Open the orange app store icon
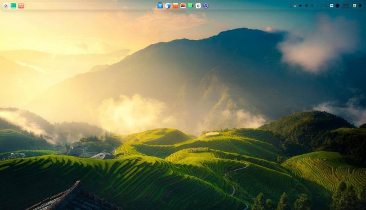Image resolution: width=366 pixels, height=210 pixels. pos(175,6)
